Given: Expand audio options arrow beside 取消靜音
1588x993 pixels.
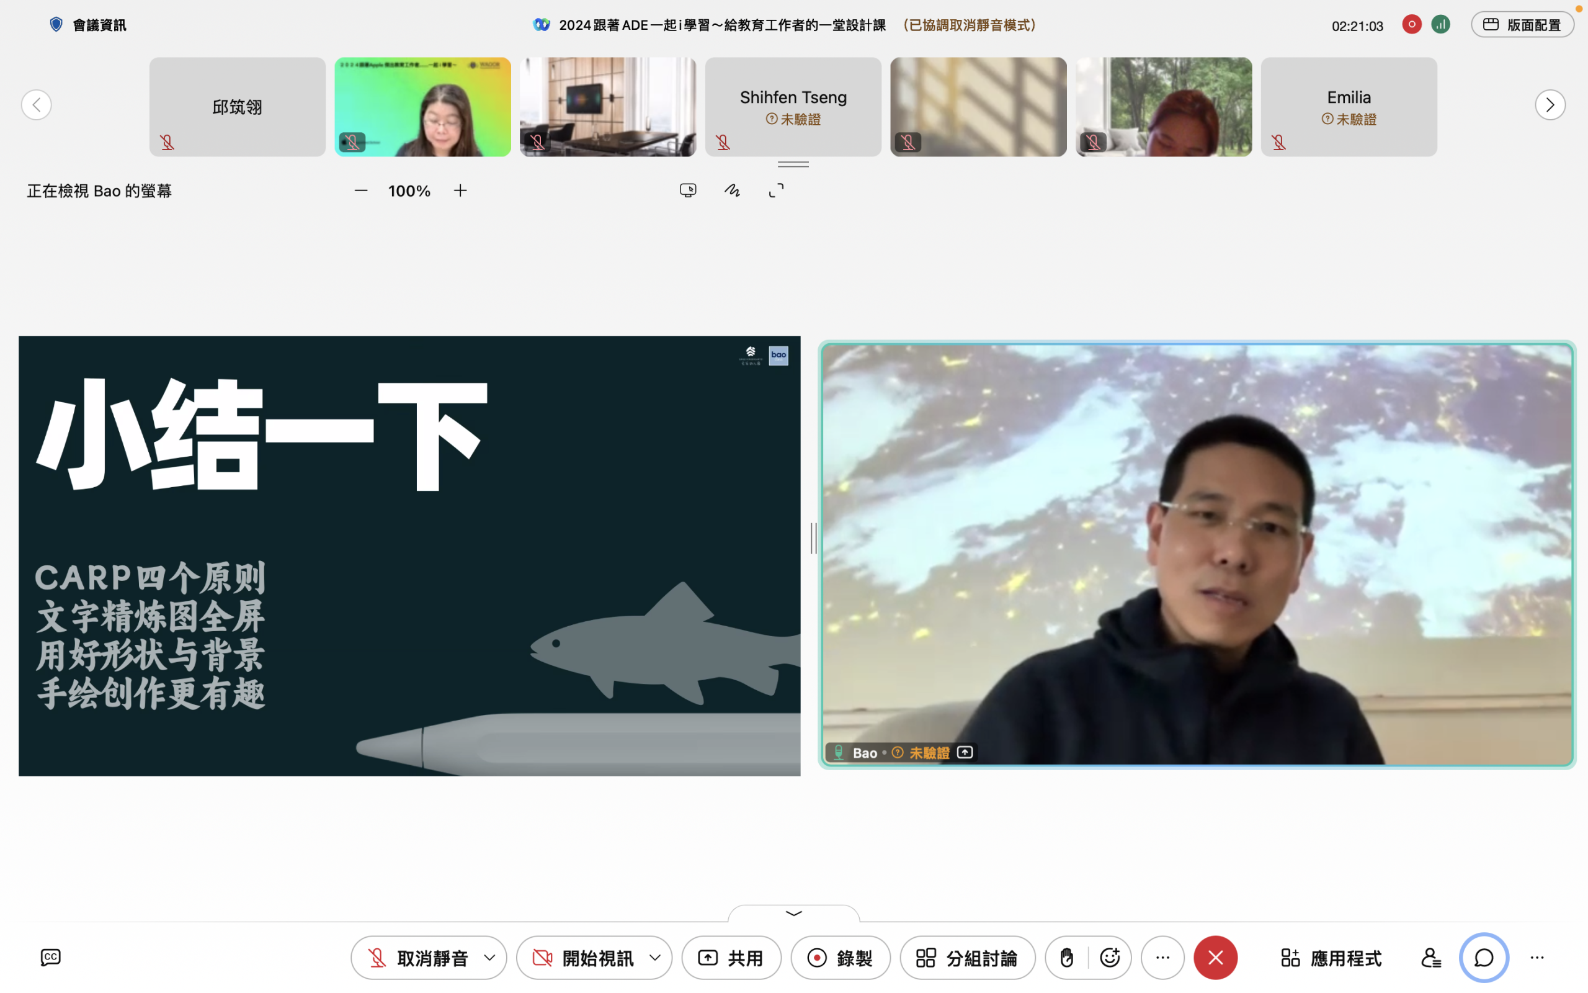Looking at the screenshot, I should [489, 958].
